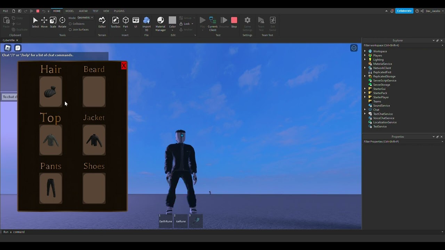The height and width of the screenshot is (250, 445).
Task: Open the UI editor button
Action: 136,22
